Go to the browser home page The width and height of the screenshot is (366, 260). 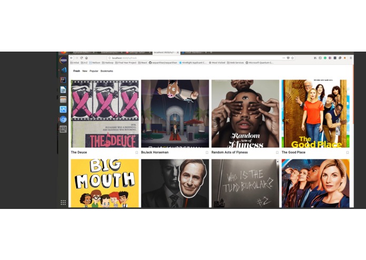[x=86, y=58]
